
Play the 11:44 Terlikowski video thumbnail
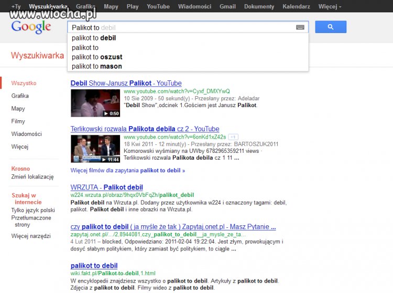tap(95, 149)
